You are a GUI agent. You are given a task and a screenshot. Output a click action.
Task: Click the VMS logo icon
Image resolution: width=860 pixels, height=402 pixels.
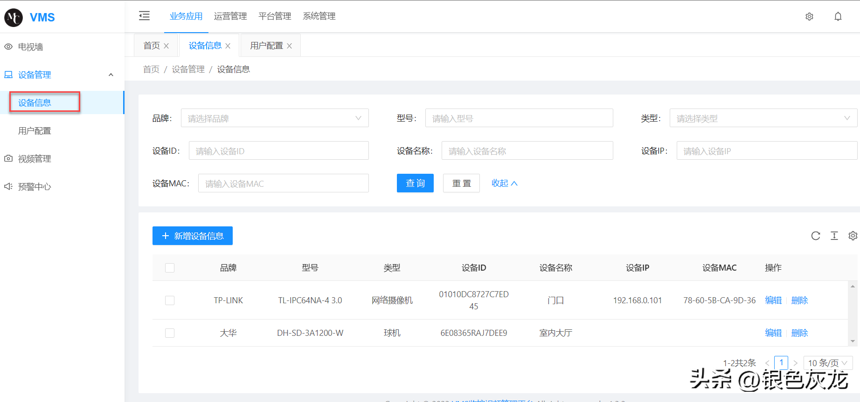tap(14, 18)
